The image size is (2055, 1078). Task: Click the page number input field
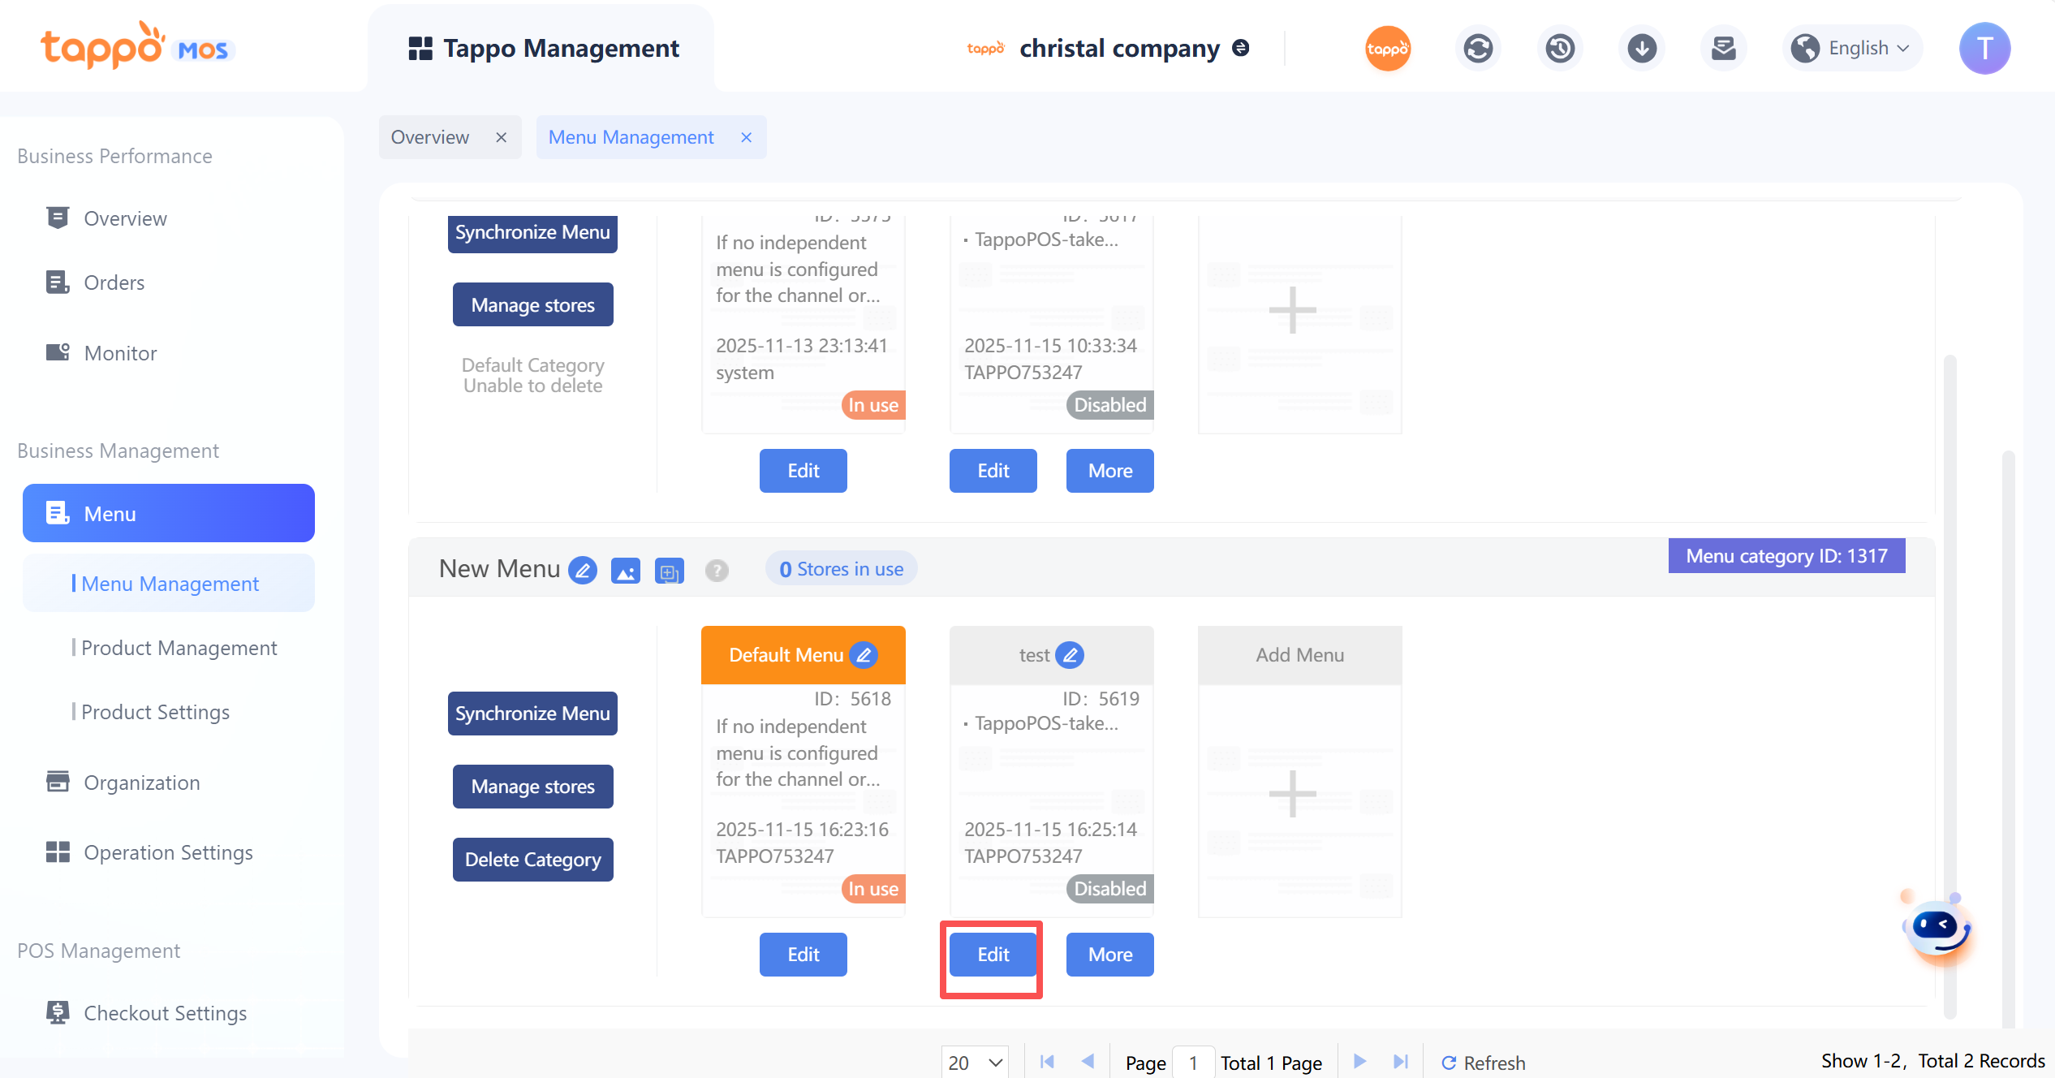[1193, 1063]
